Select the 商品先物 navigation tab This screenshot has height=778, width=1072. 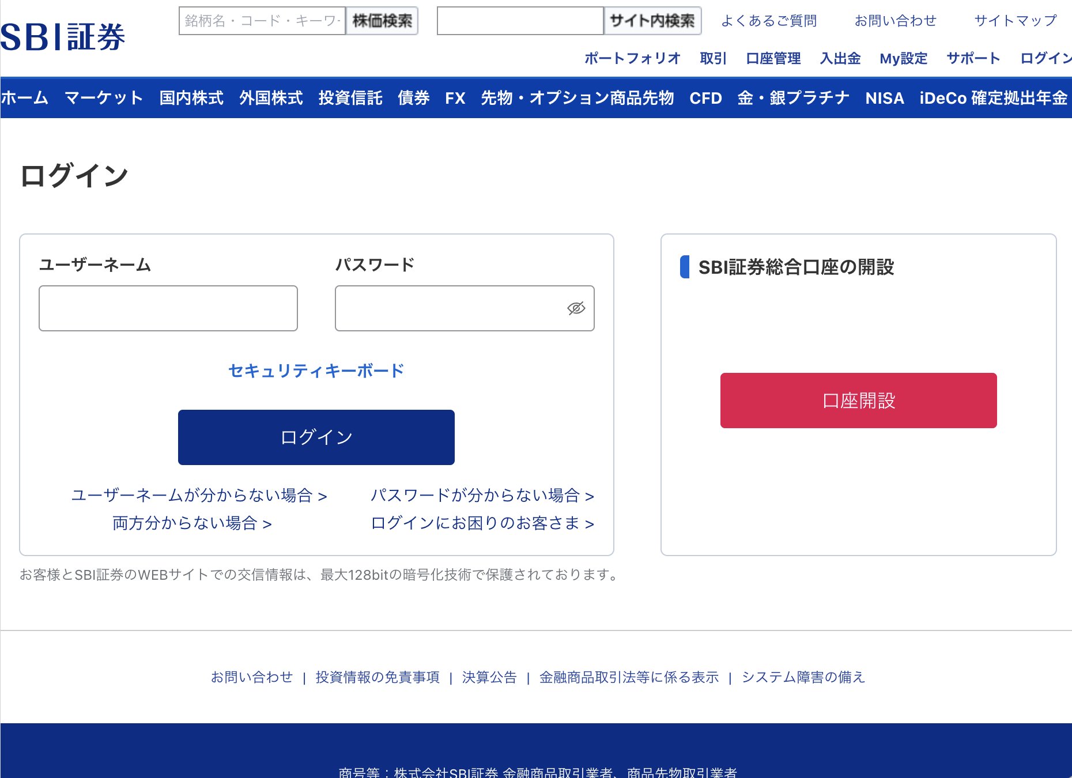(642, 98)
